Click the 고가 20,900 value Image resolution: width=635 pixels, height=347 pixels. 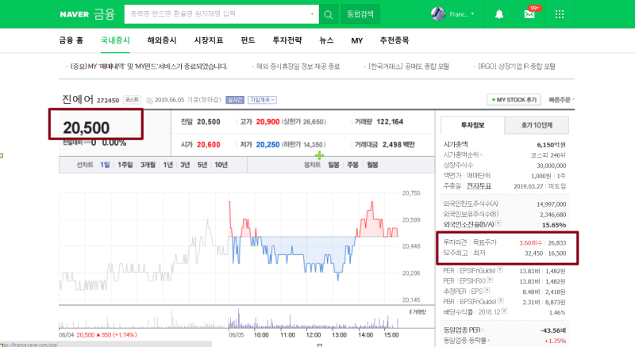click(267, 122)
